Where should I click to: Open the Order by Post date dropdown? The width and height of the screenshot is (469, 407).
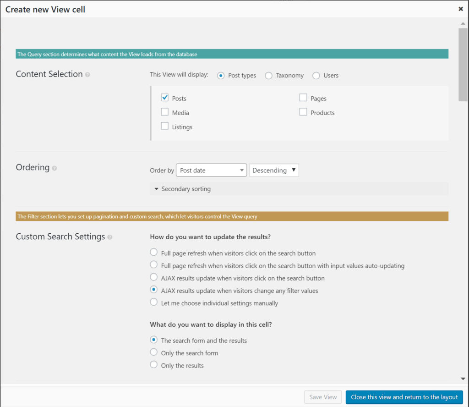(211, 170)
